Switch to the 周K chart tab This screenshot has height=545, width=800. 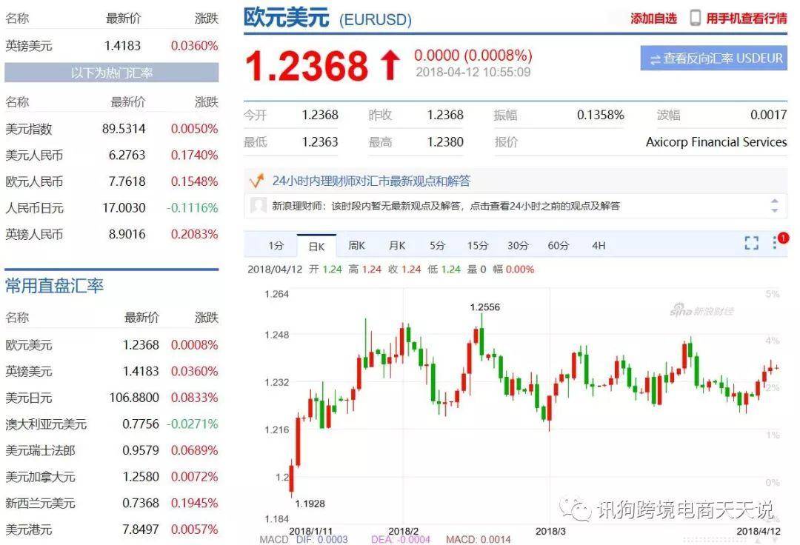[x=356, y=245]
